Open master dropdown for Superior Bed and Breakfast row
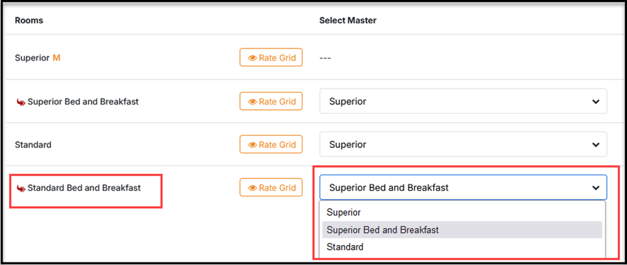The image size is (627, 265). (463, 101)
